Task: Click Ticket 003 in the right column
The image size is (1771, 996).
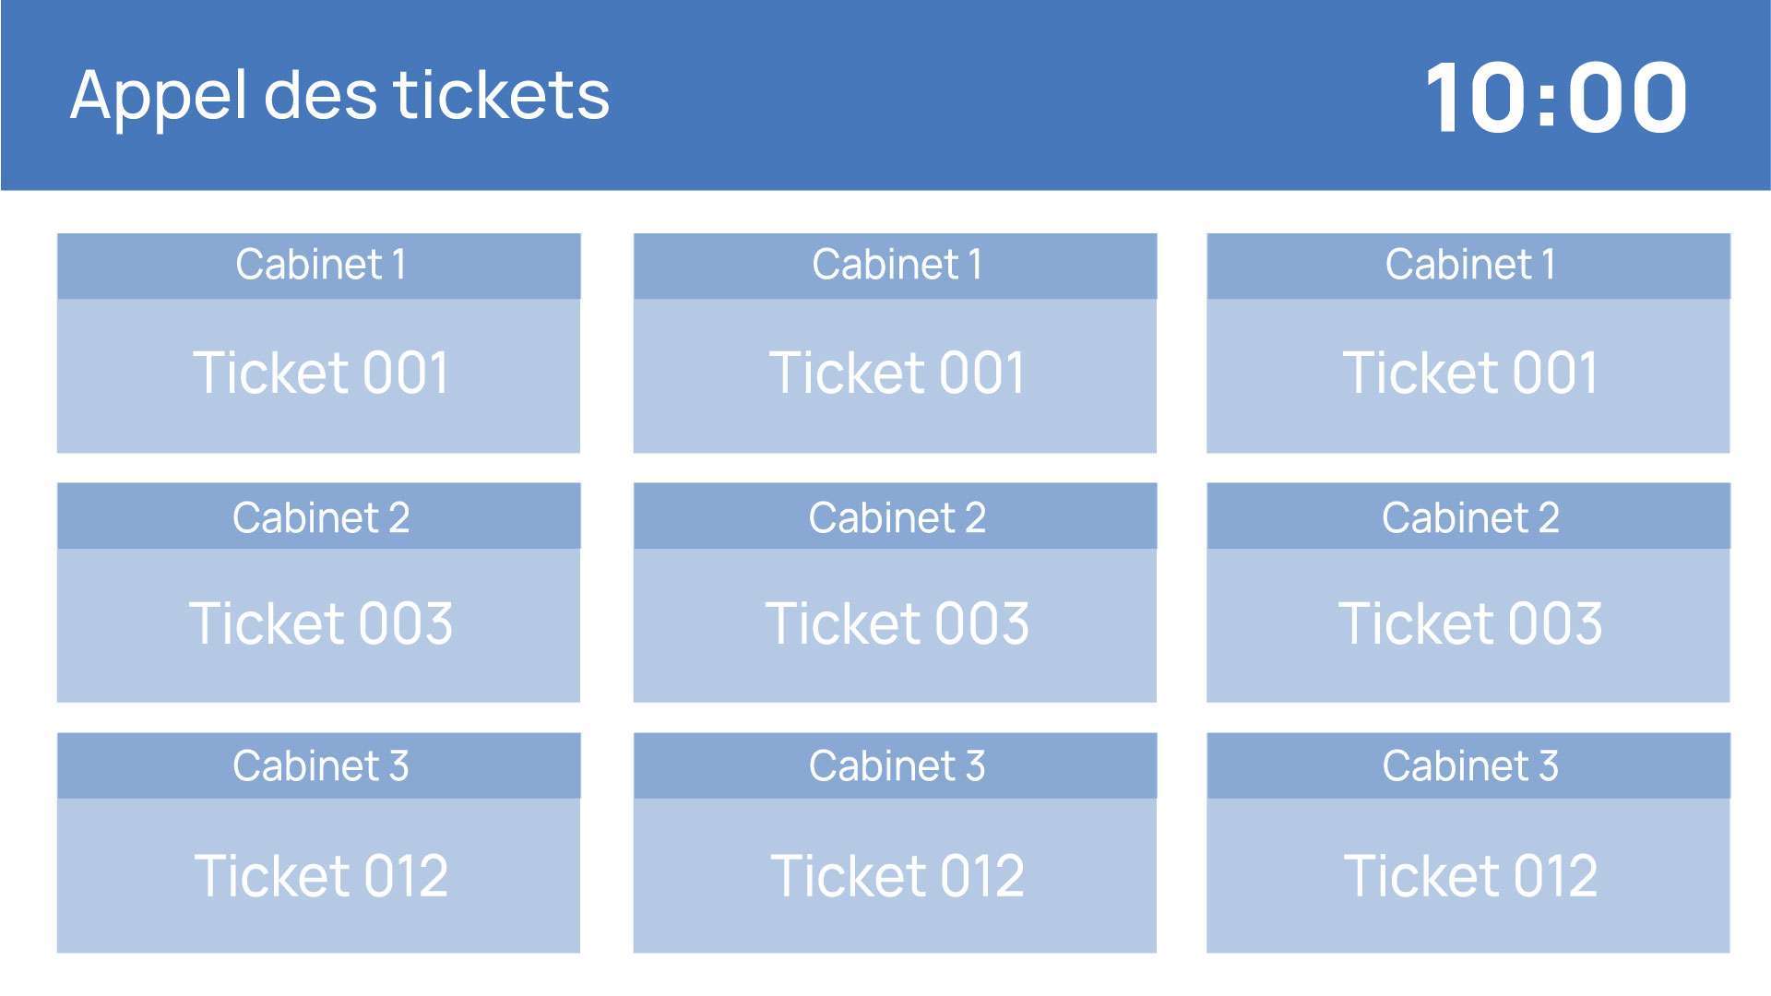Action: (1468, 625)
